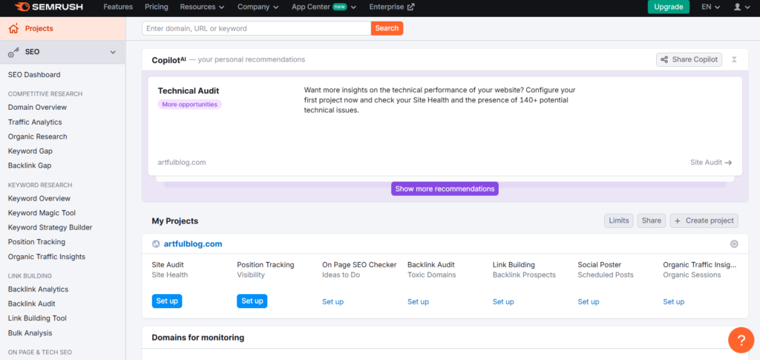Open Position Tracking in the sidebar
The width and height of the screenshot is (760, 360).
pyautogui.click(x=36, y=242)
